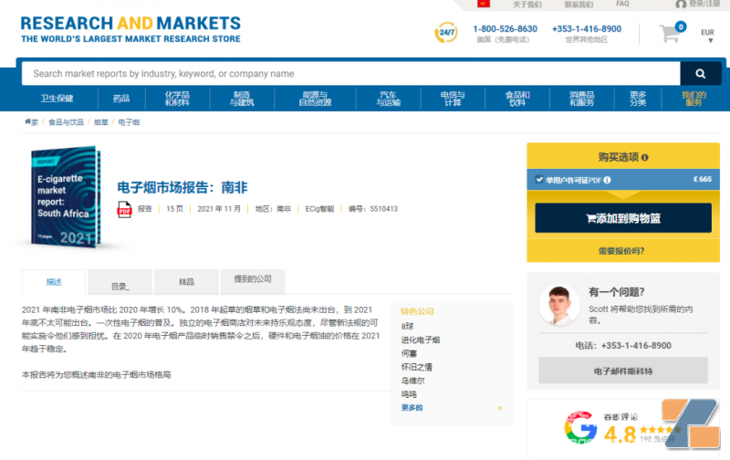Click the report title 电子烟市场报告：南非
730x460 pixels.
point(182,187)
